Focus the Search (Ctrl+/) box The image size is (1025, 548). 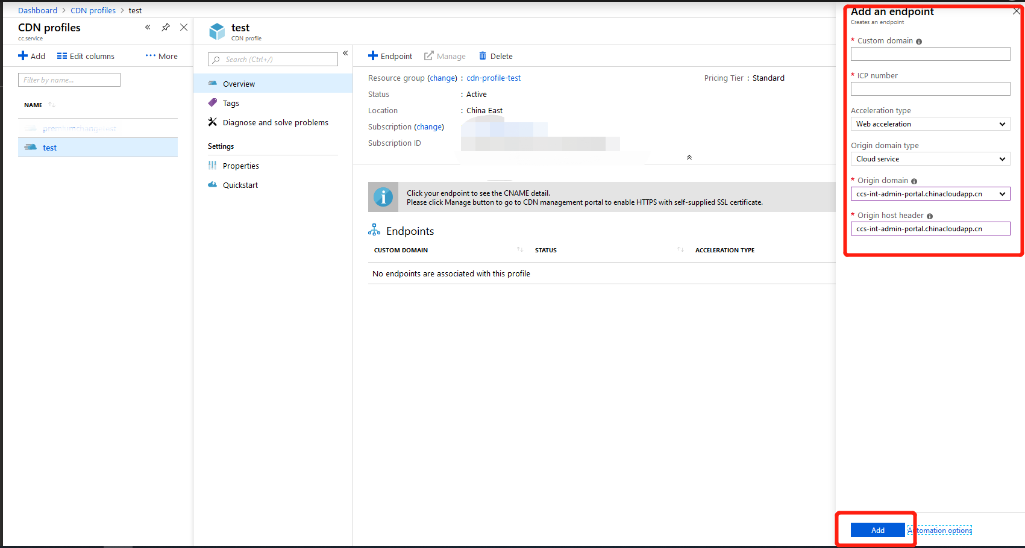tap(273, 60)
